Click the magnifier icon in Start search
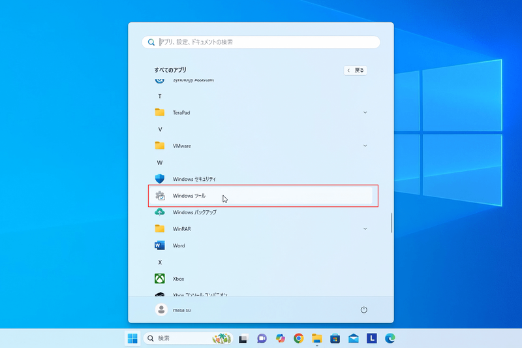Viewport: 522px width, 348px height. click(151, 42)
